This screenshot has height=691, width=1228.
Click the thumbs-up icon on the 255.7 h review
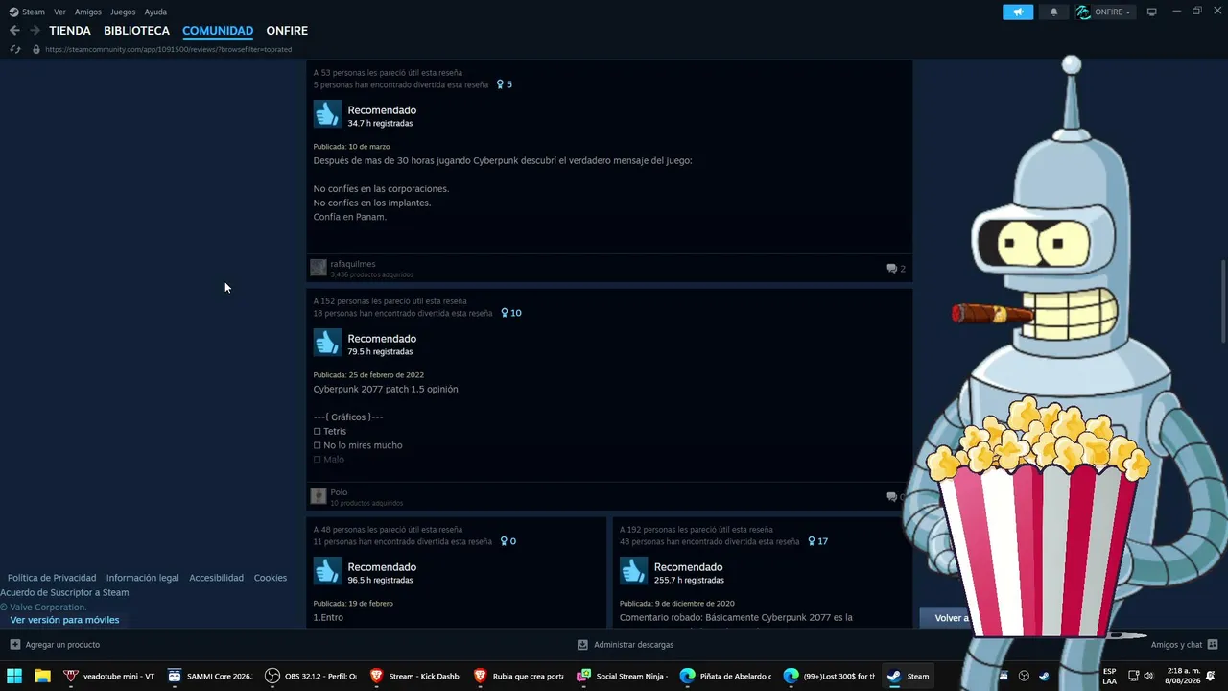pos(633,571)
